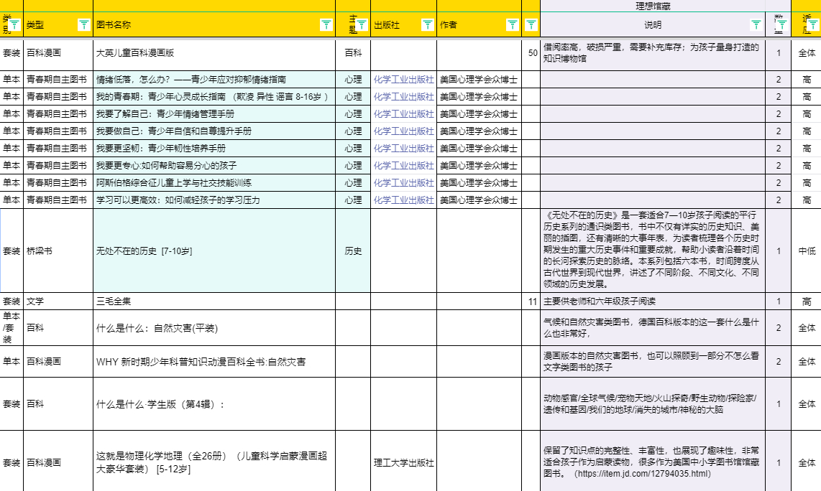Select the 理想馆藏 merged header cell
Image resolution: width=821 pixels, height=491 pixels.
[653, 6]
